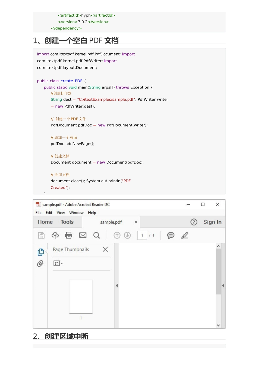Click '= new PdfWriter(dest);' code line
This screenshot has width=258, height=366.
(73, 106)
